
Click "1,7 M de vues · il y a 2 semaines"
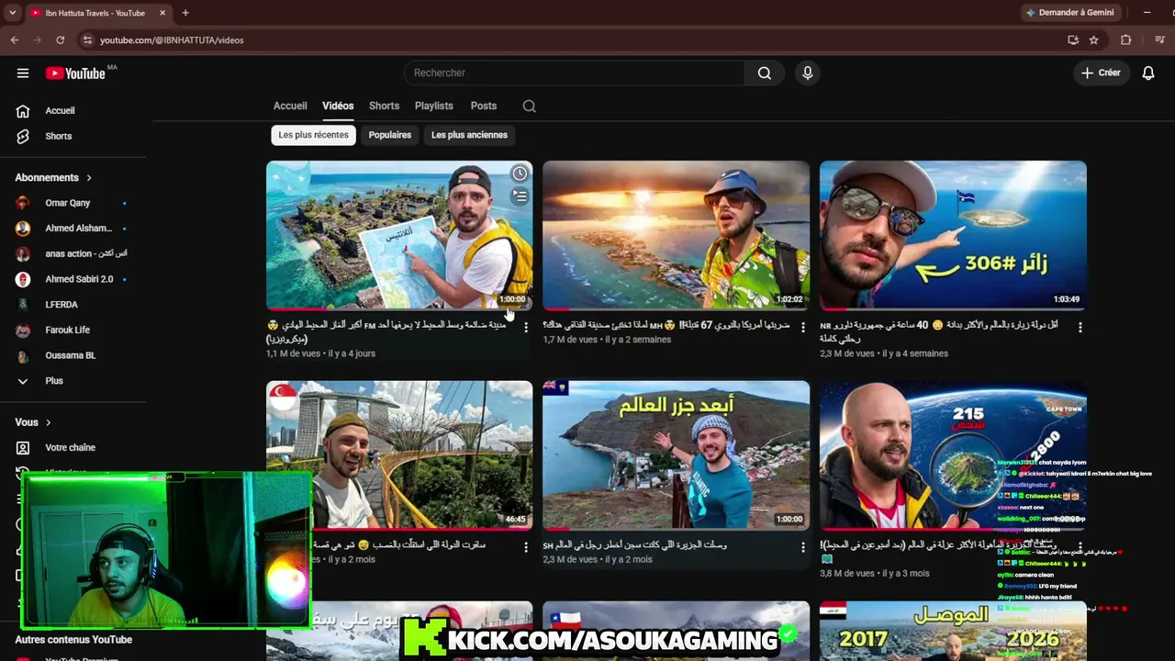pos(607,340)
